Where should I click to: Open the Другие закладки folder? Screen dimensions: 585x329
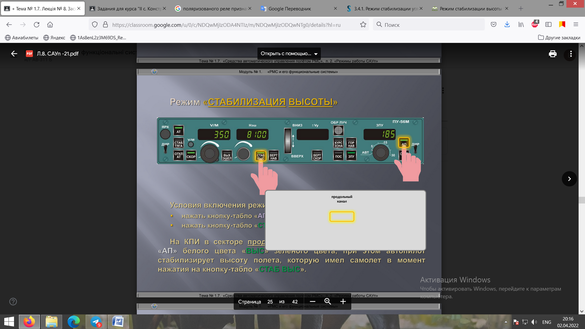click(x=559, y=37)
